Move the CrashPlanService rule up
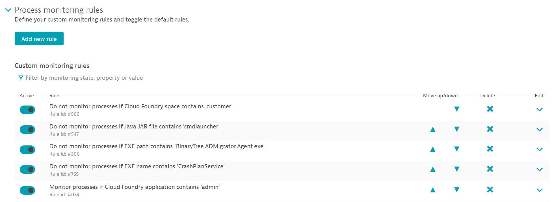The height and width of the screenshot is (202, 556). (432, 169)
